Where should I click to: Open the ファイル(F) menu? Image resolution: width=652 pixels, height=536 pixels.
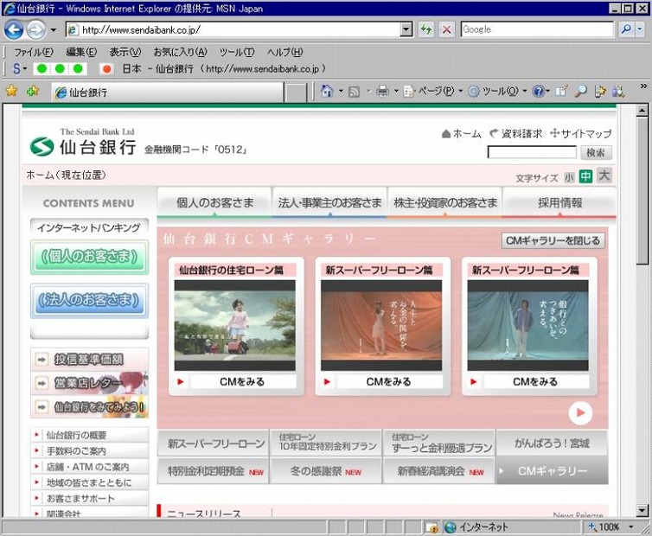34,52
